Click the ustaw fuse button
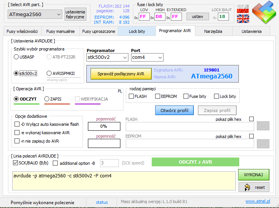279x208 pixels. coord(198,16)
